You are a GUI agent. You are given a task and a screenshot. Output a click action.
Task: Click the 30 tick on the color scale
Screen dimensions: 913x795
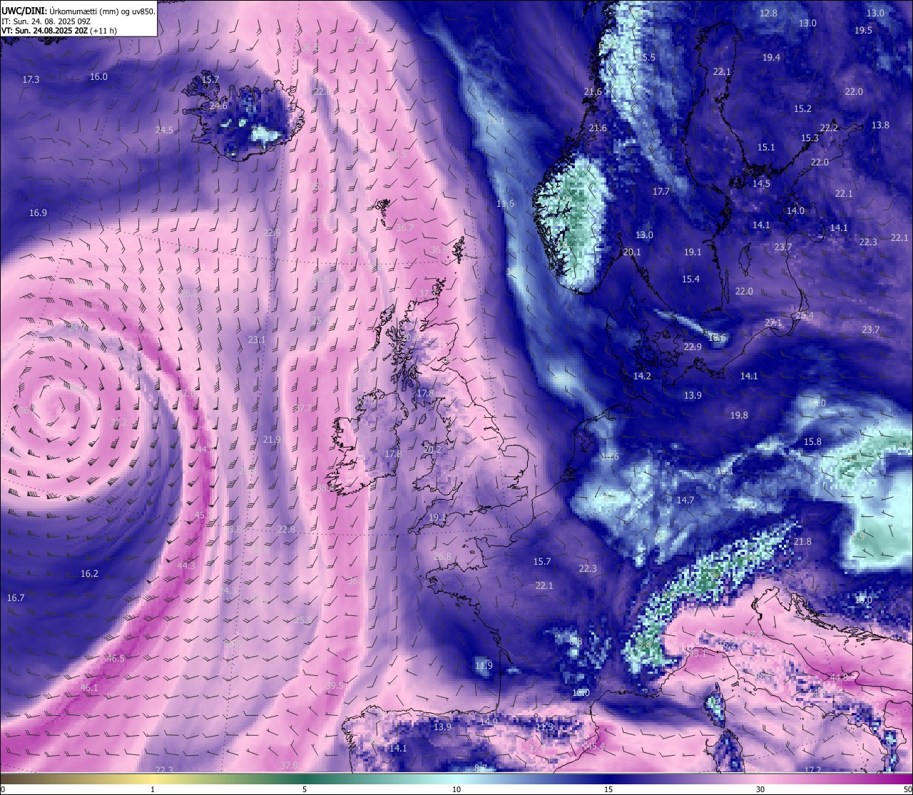pyautogui.click(x=760, y=789)
